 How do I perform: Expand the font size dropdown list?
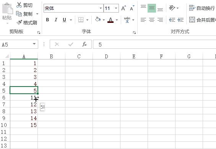116,8
